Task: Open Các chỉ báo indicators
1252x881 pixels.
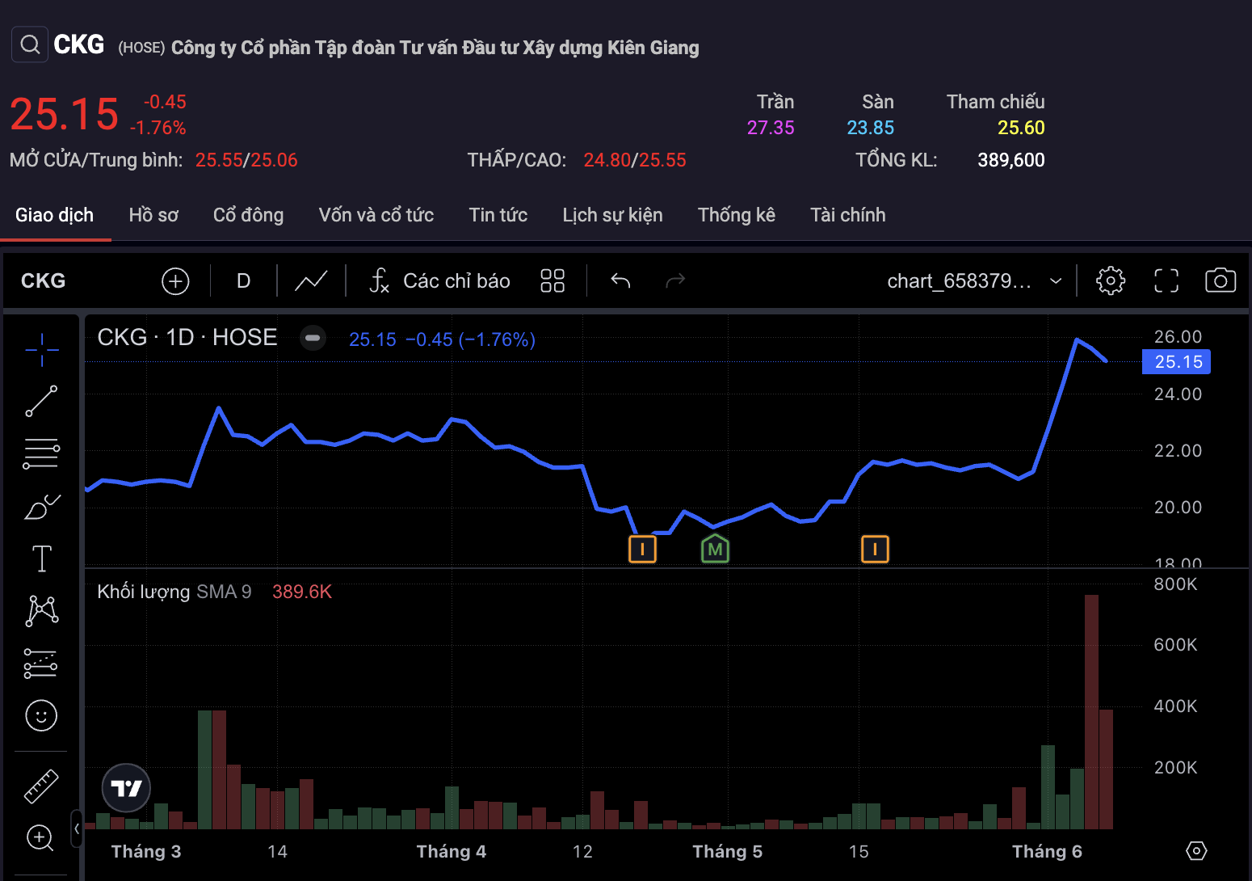Action: [440, 280]
